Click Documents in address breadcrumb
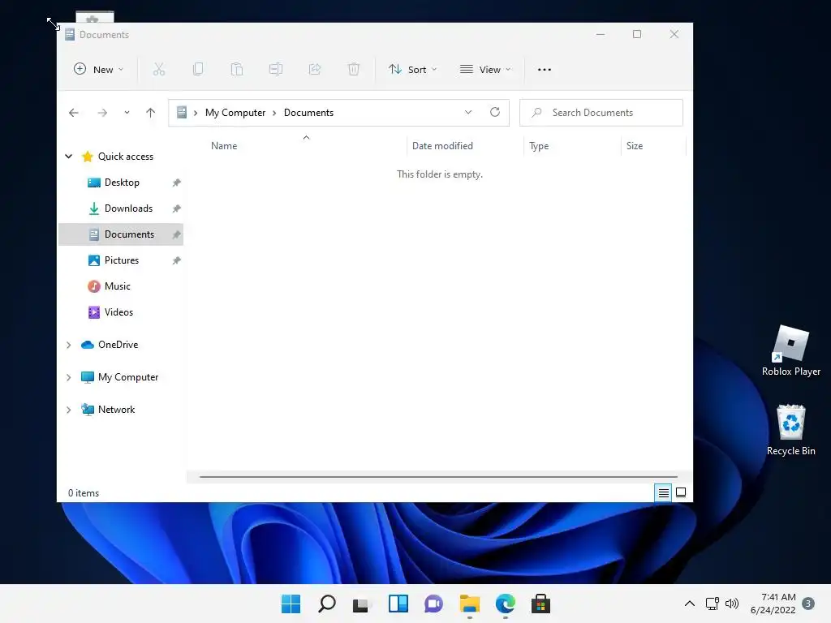The image size is (831, 623). (308, 113)
